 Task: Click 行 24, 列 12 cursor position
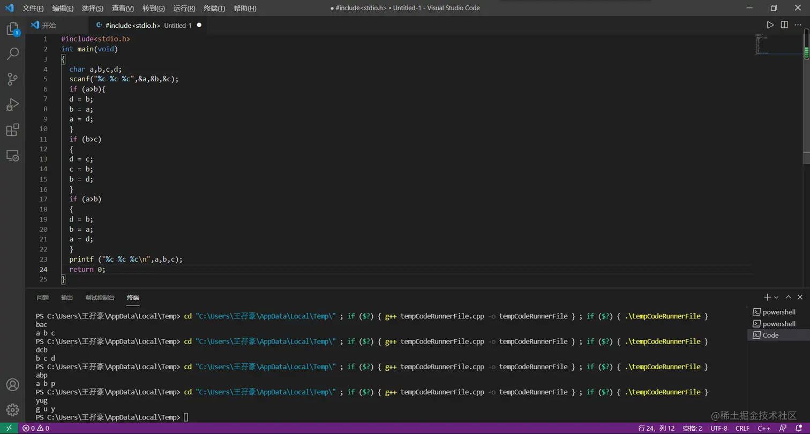point(656,428)
